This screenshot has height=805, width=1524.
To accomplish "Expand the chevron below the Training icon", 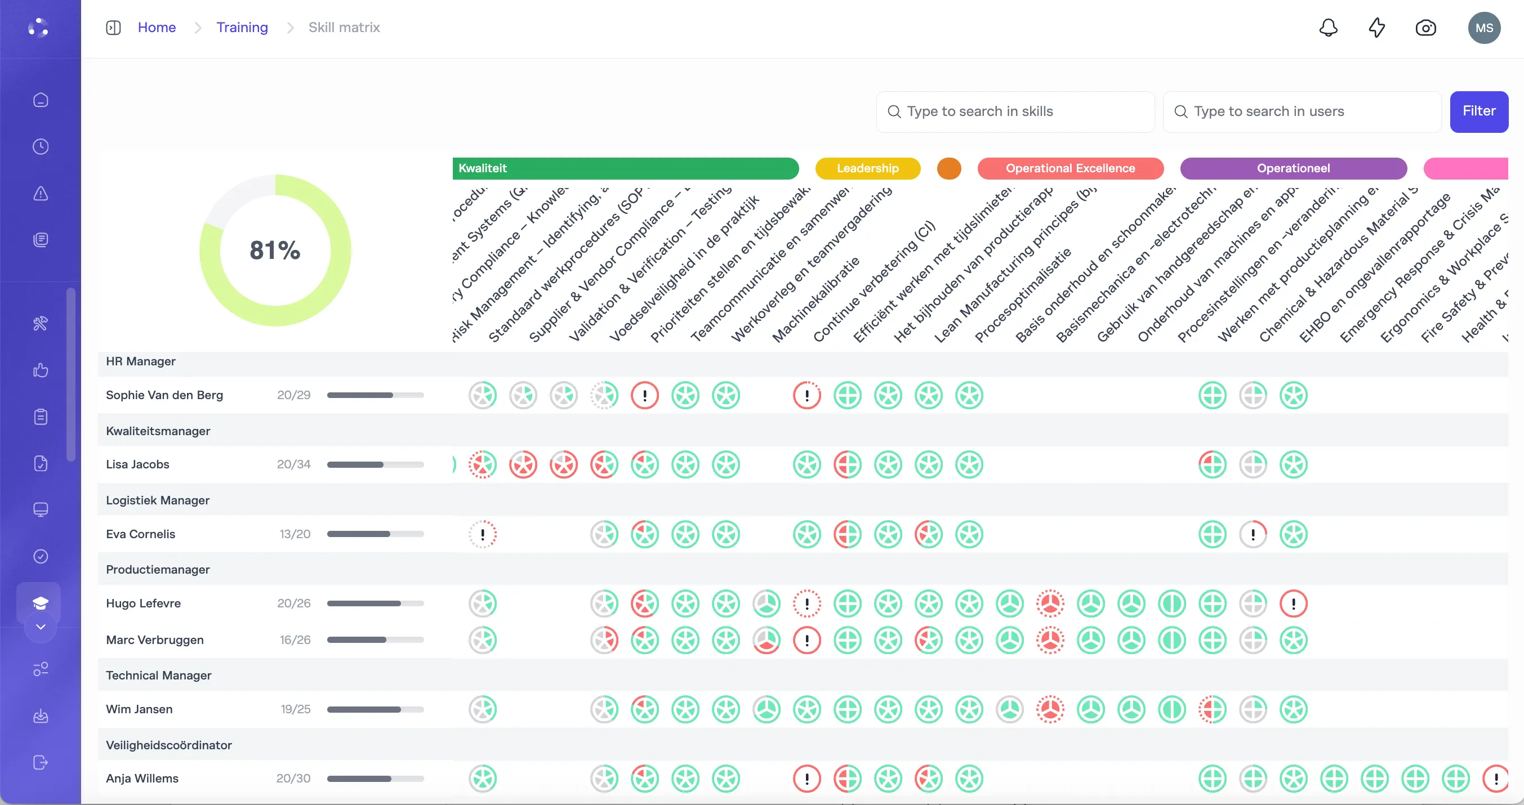I will pos(40,627).
